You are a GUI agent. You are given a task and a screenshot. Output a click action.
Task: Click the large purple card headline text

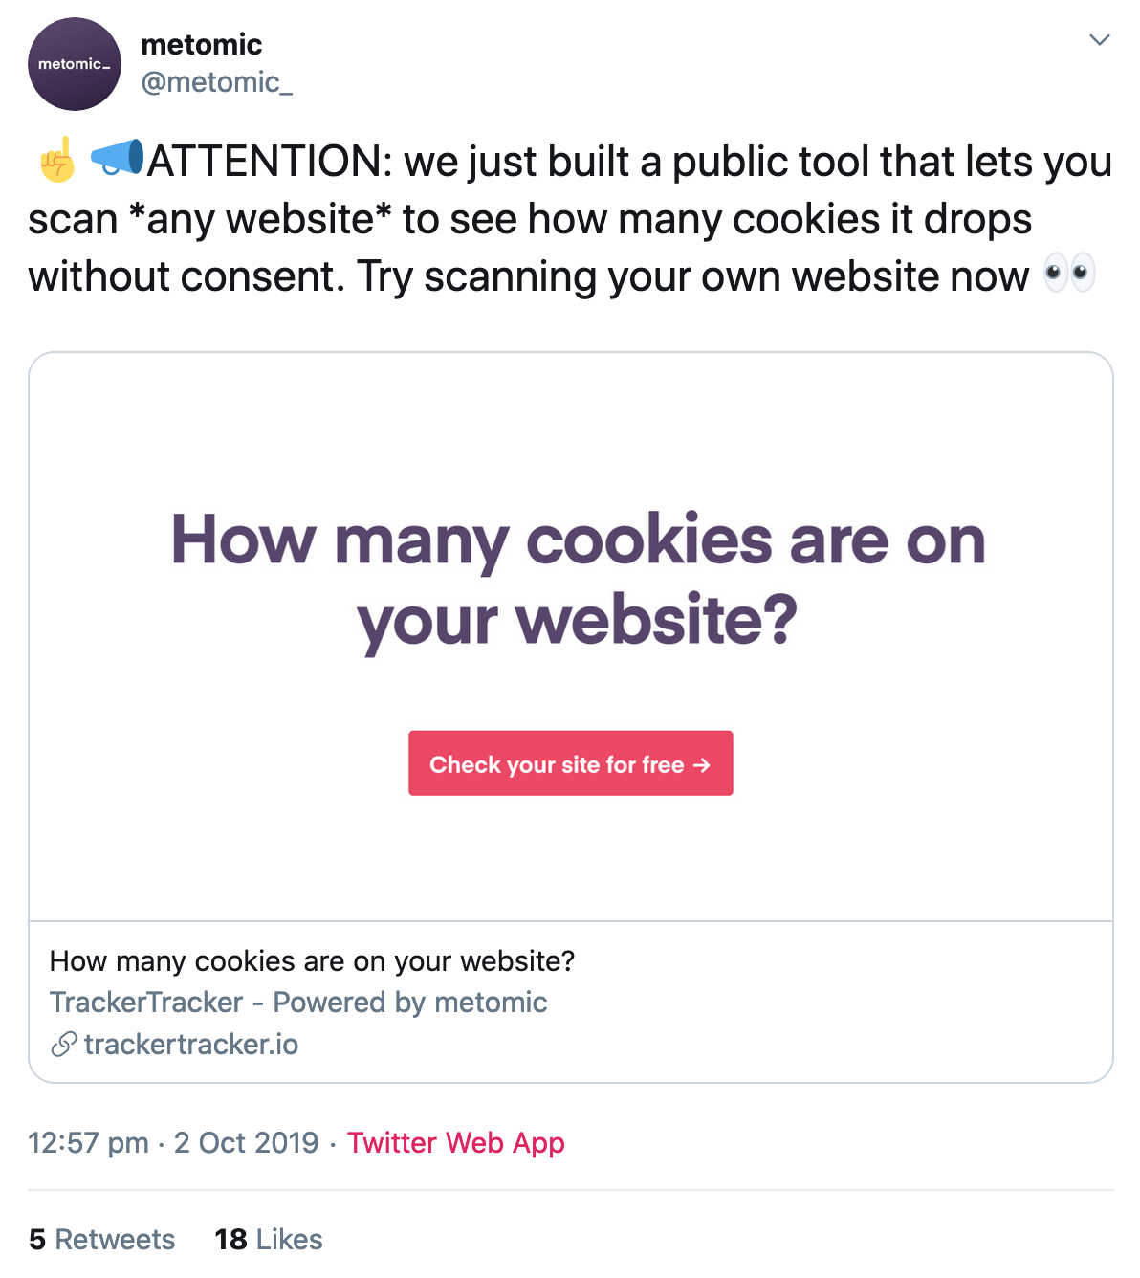(578, 580)
